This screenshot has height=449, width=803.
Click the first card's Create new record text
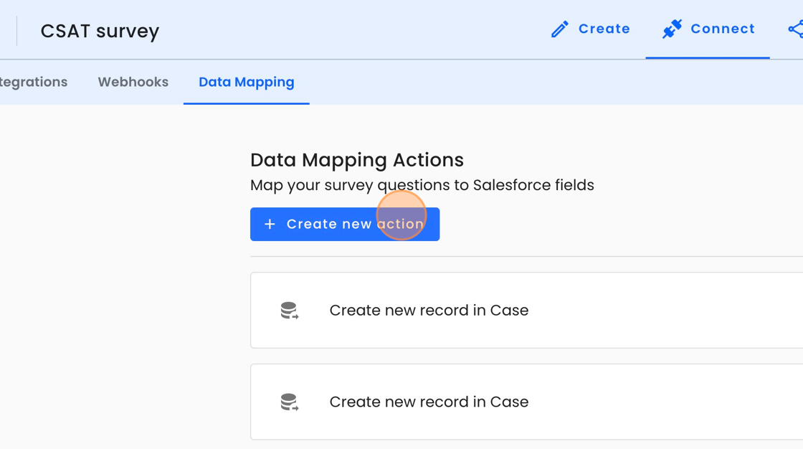pos(429,311)
